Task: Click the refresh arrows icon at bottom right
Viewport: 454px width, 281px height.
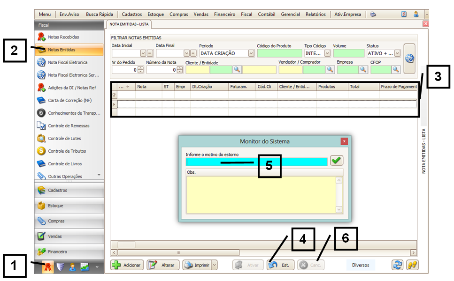Action: click(398, 265)
